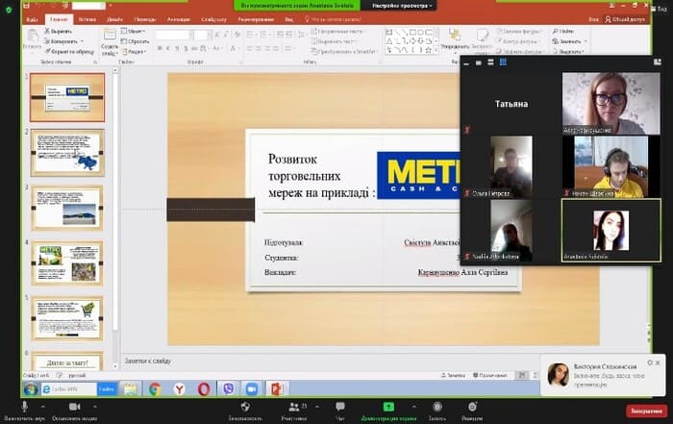The width and height of the screenshot is (673, 424).
Task: Open the view options dropdown at top
Action: (401, 6)
